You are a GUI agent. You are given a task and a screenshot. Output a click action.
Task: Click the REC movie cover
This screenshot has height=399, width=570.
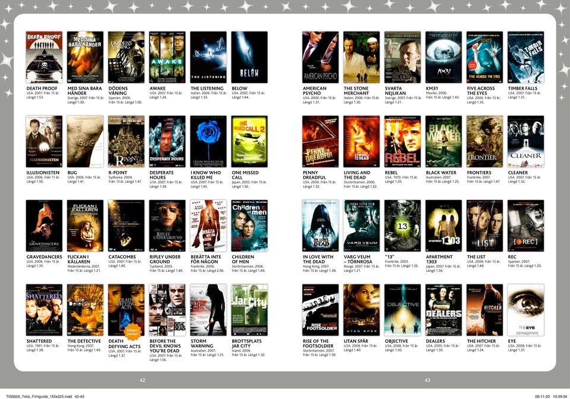tap(525, 226)
